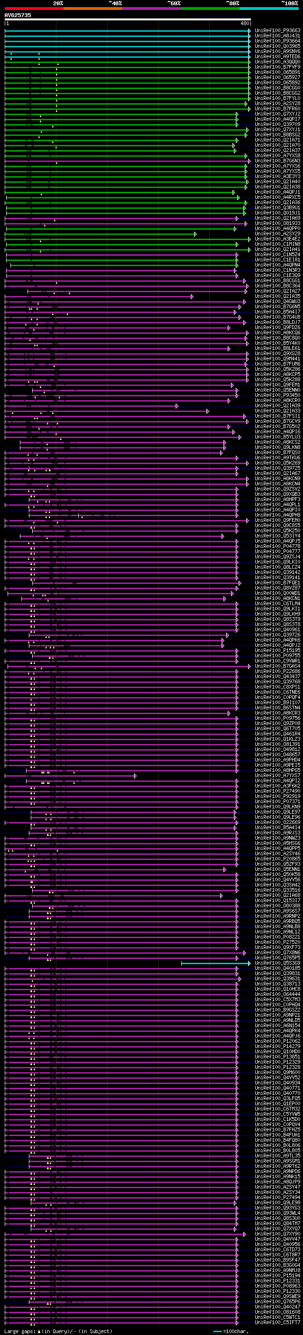Select the UniRef100_Q2IA33 label
303x1335 pixels.
(277, 411)
